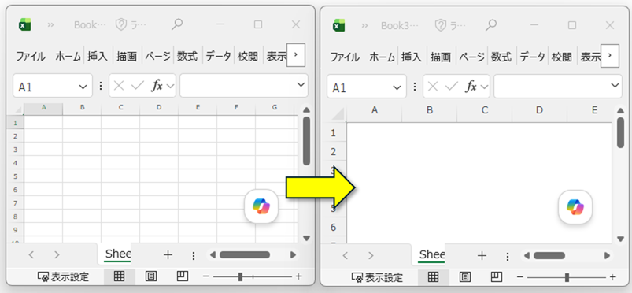632x293 pixels.
Task: Expand quick access chevrons in right window
Action: 364,25
